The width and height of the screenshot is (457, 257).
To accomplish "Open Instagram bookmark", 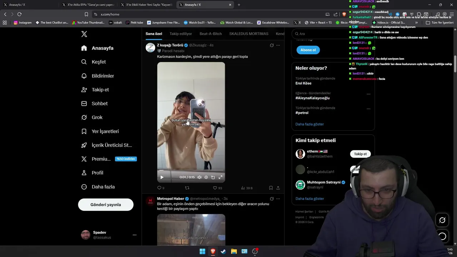I will 22,22.
